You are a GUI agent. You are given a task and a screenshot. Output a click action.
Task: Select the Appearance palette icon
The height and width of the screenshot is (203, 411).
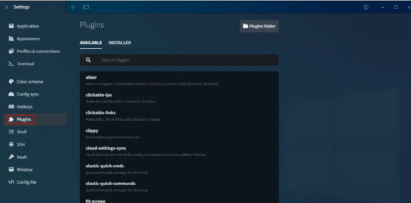(11, 38)
